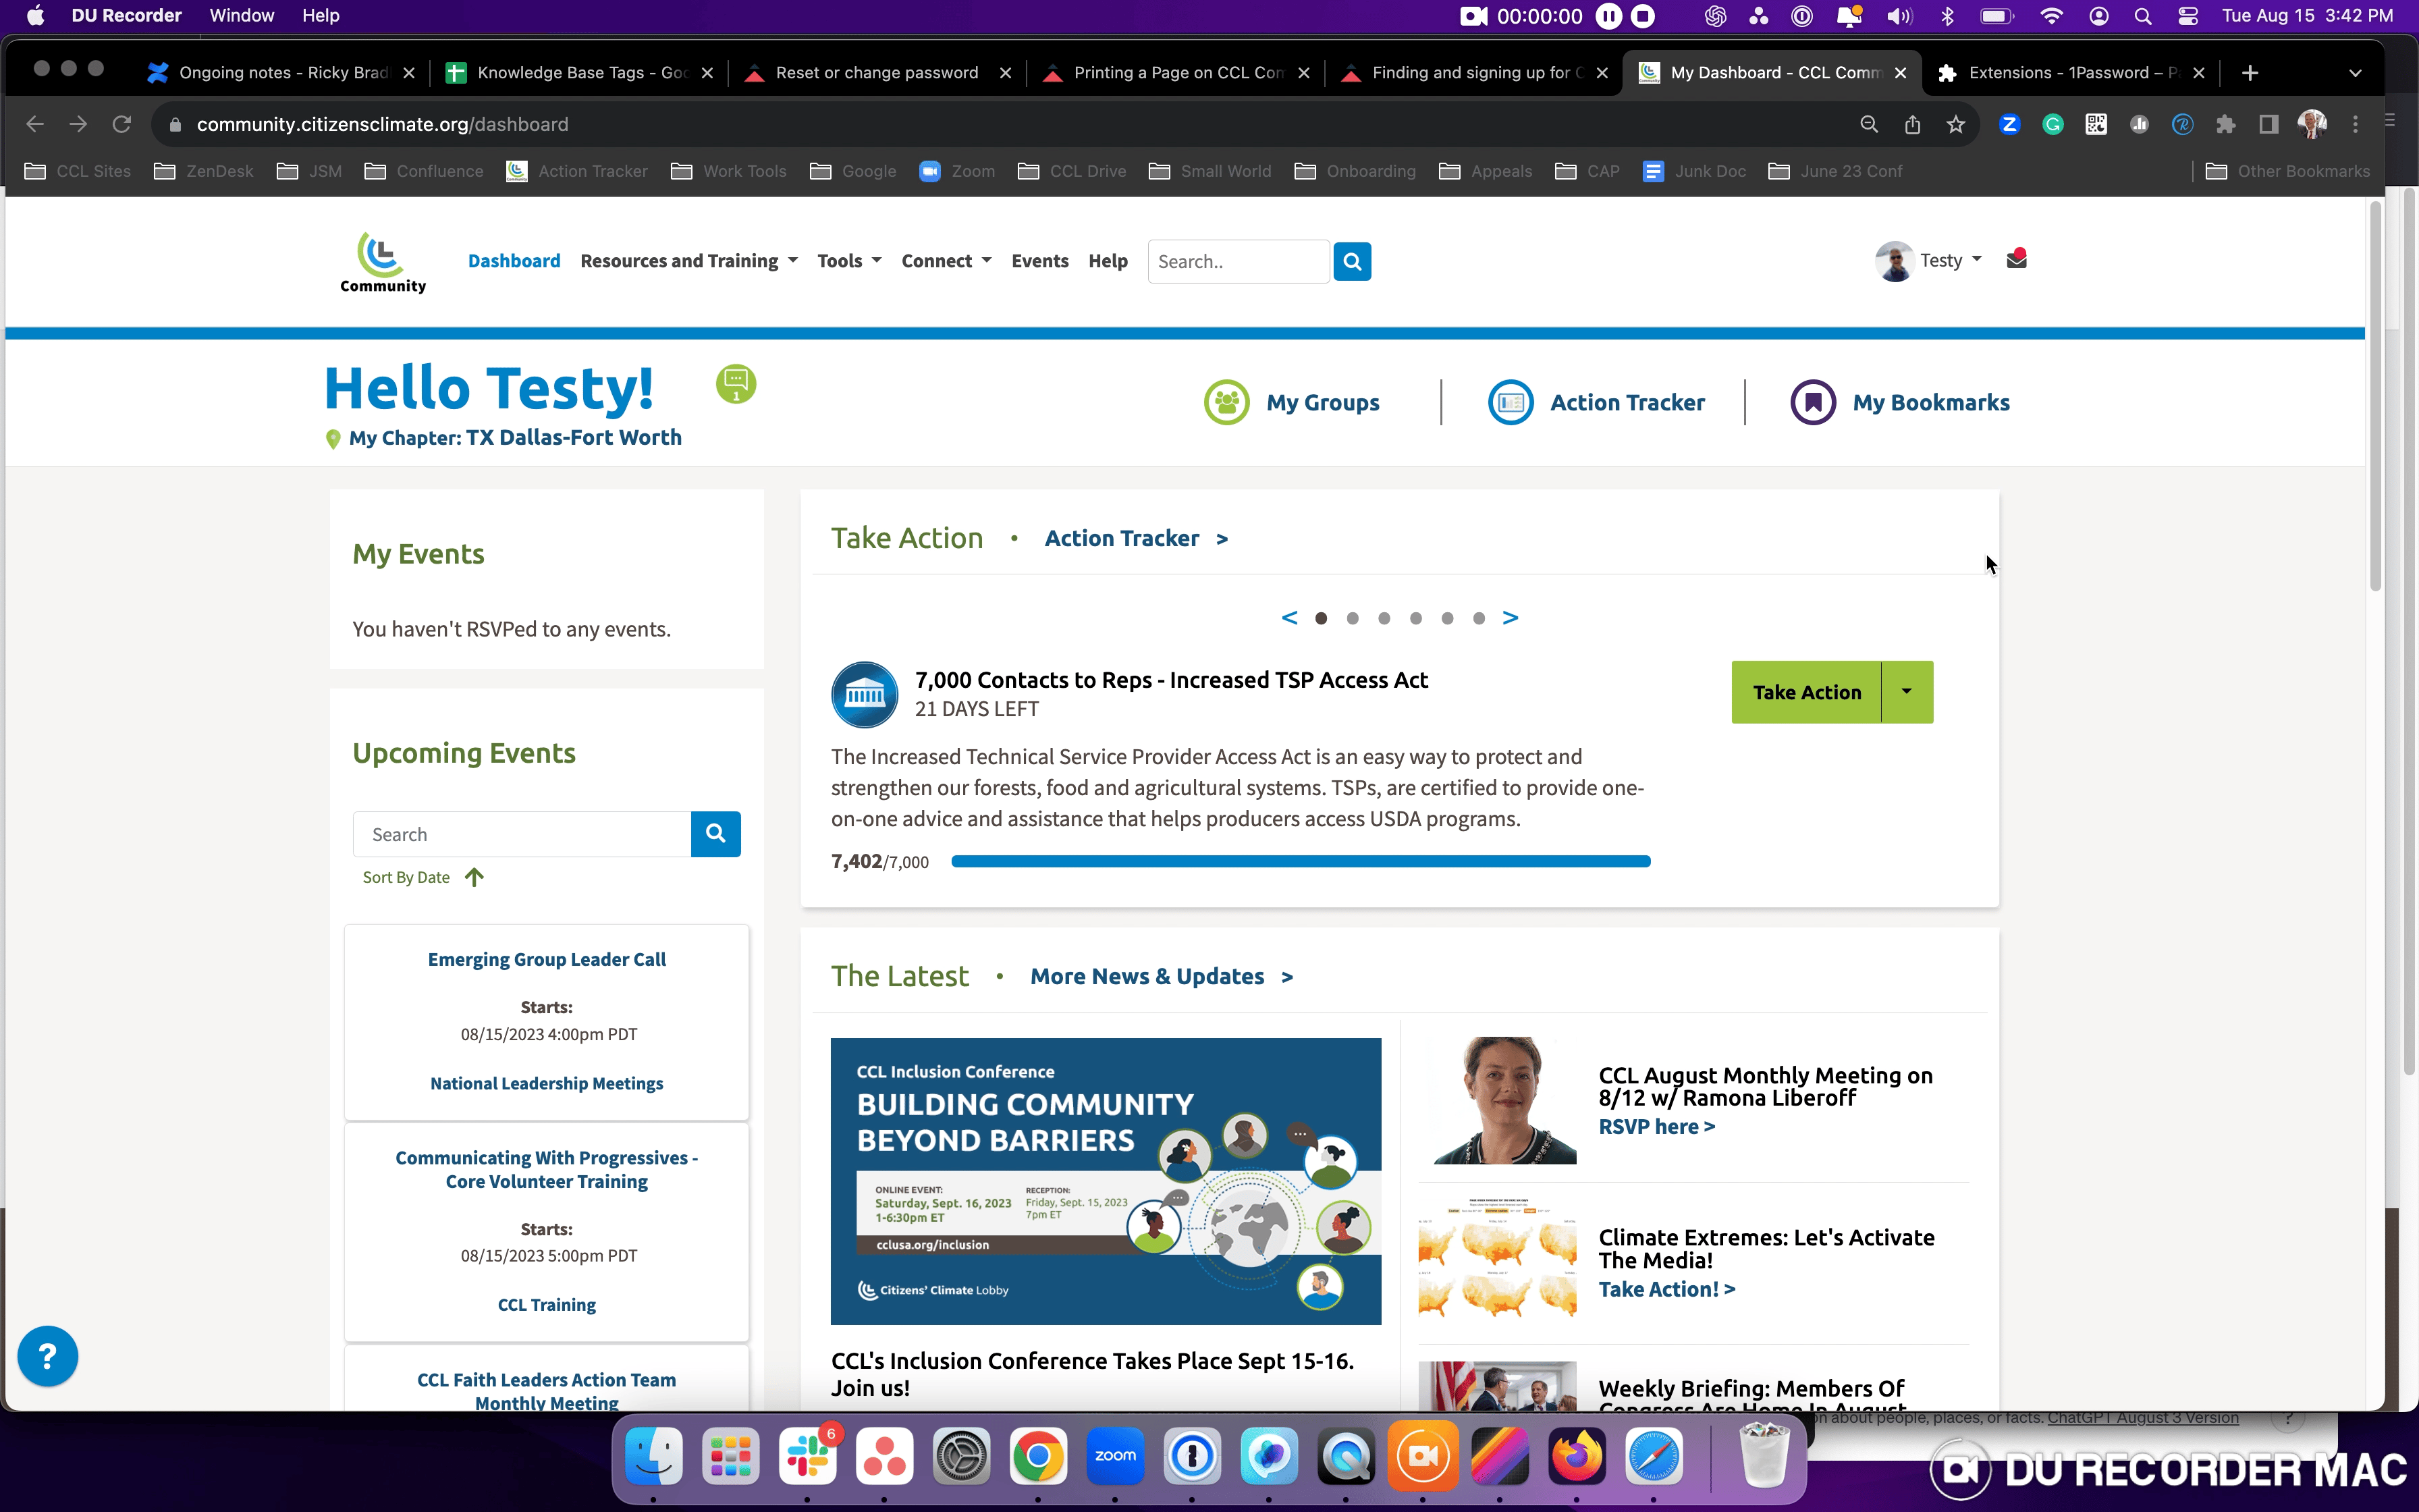Click the green Take Action button

[1806, 692]
